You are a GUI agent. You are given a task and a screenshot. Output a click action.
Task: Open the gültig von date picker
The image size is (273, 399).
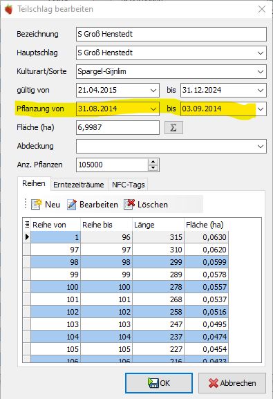pos(153,91)
